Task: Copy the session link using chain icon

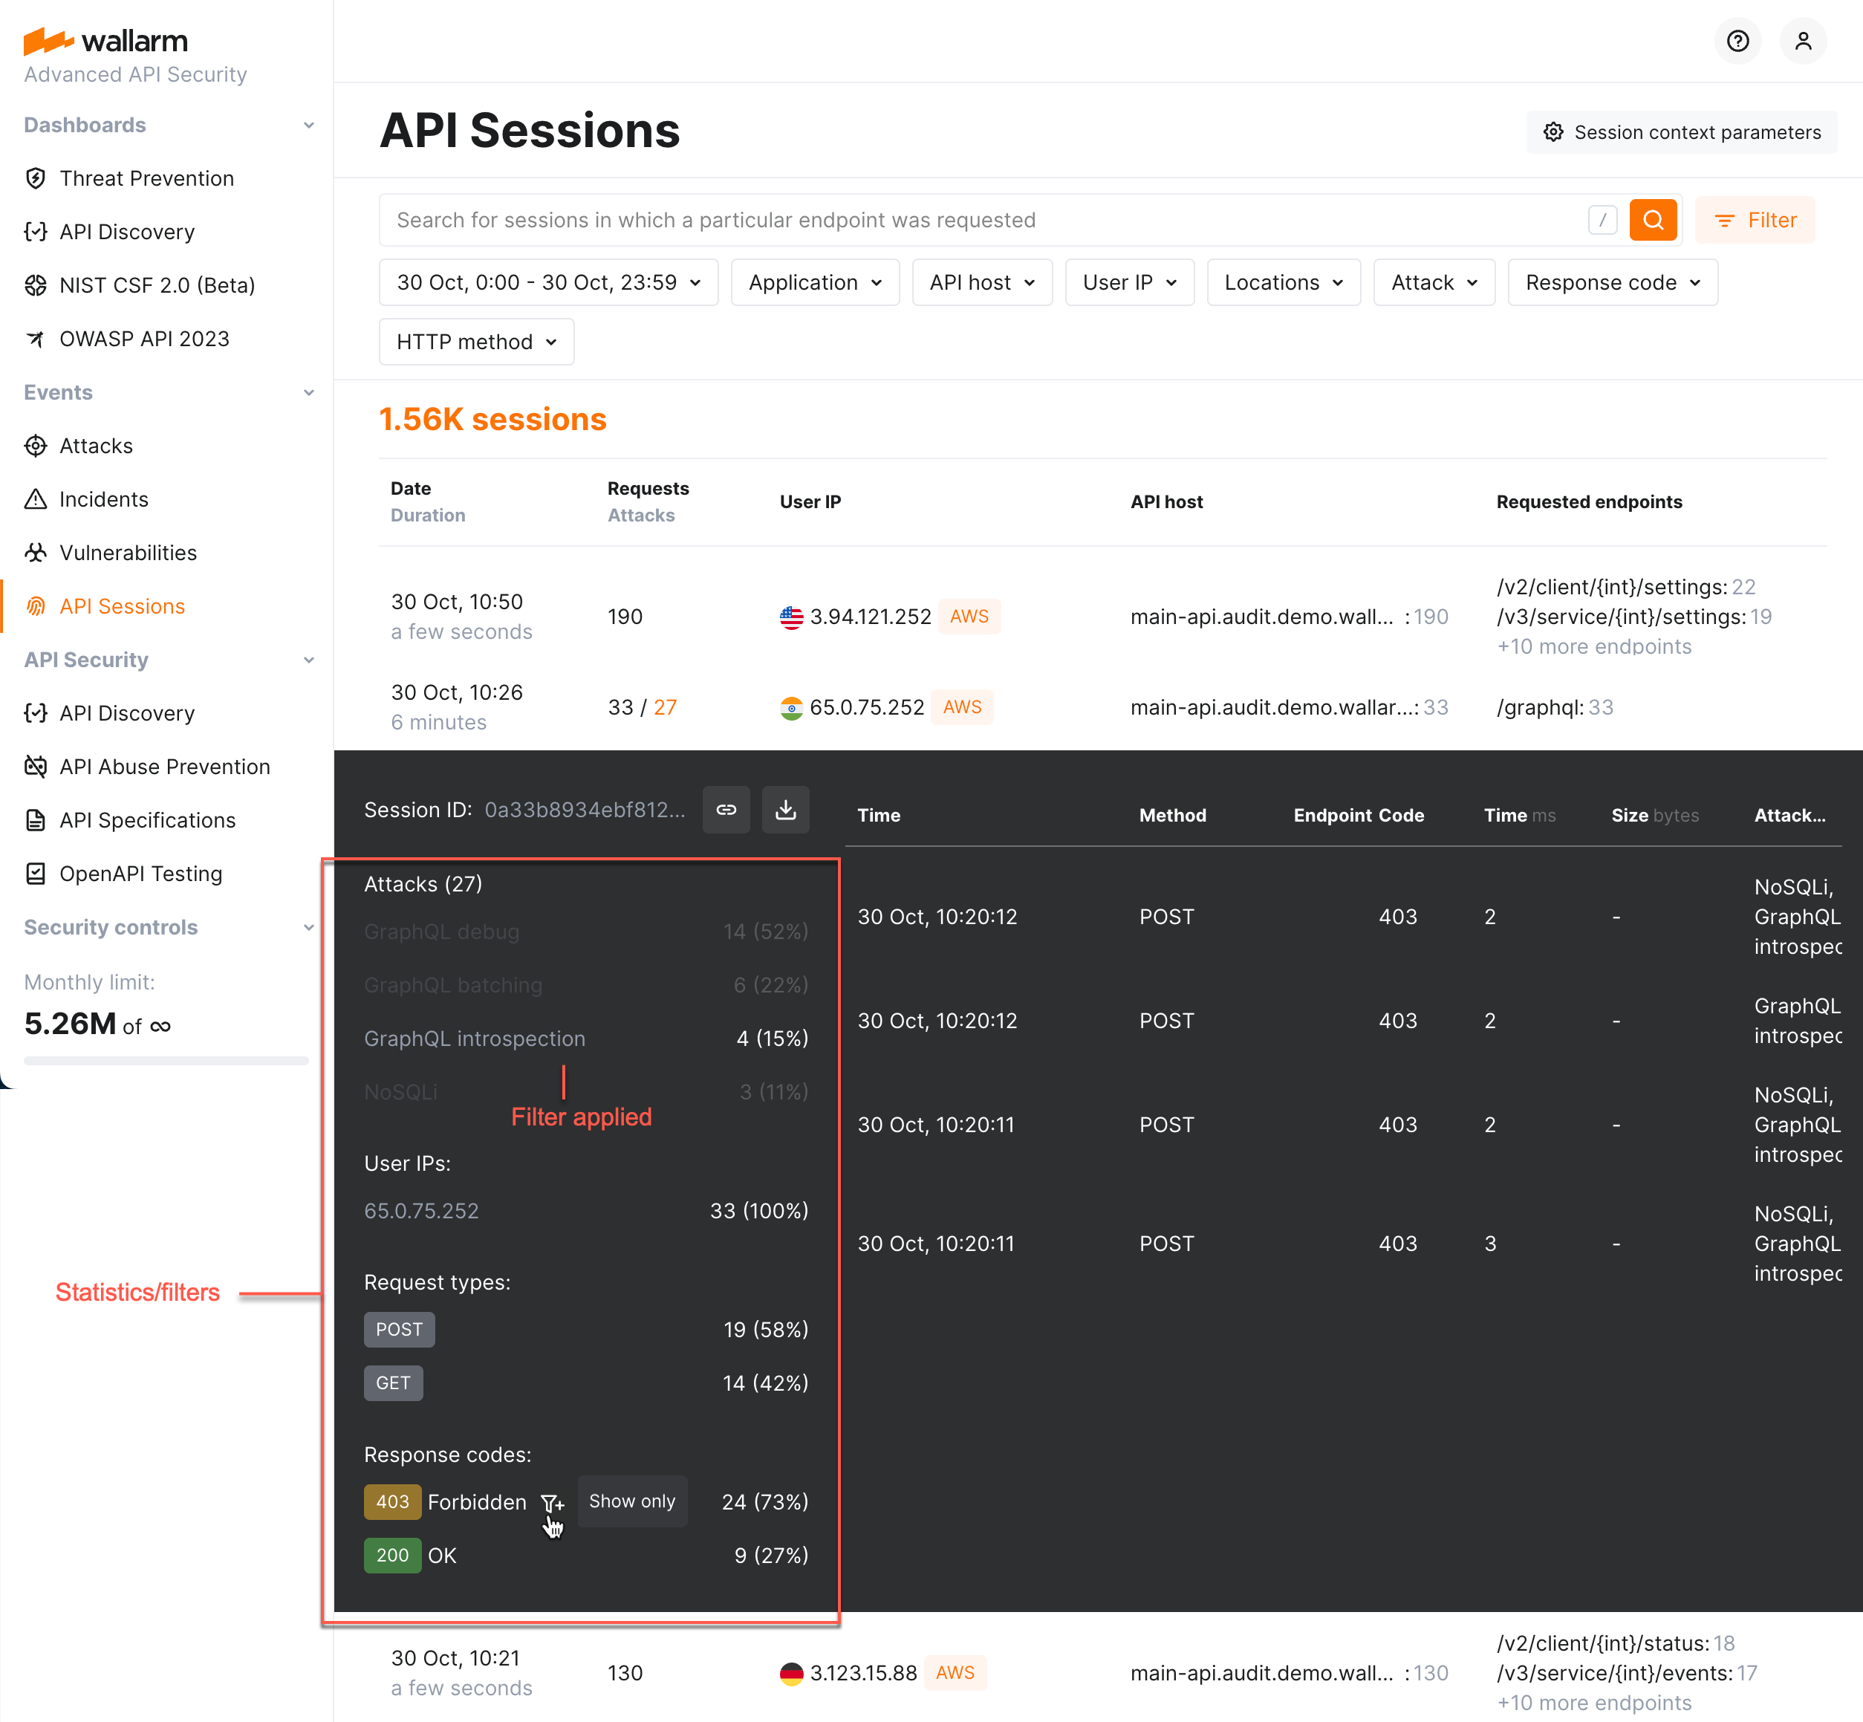Action: [x=726, y=810]
